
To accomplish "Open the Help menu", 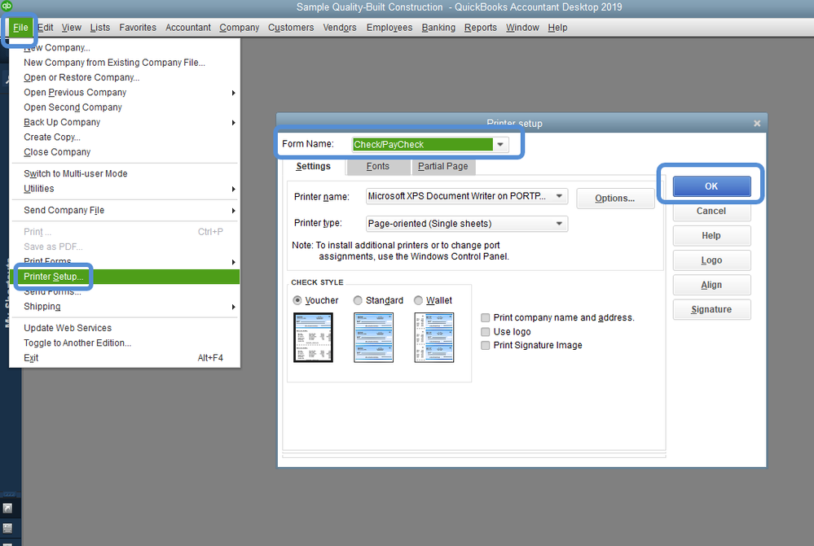I will tap(557, 28).
